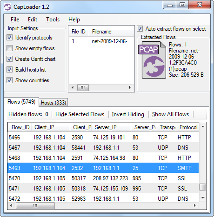Click server IP 74.125.164.98
This screenshot has width=214, height=217.
click(x=109, y=158)
